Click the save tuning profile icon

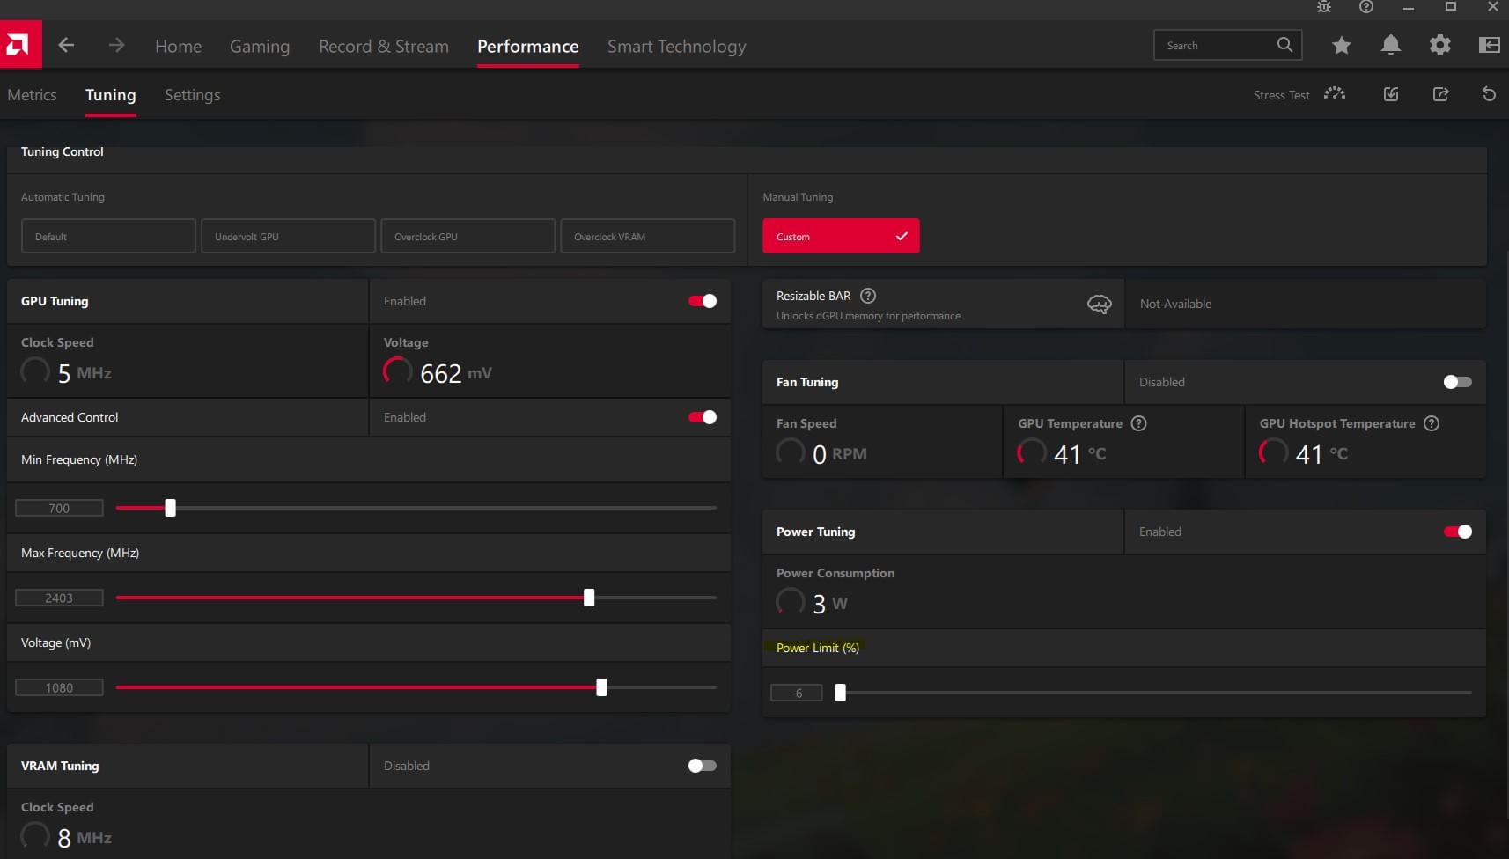[1391, 94]
